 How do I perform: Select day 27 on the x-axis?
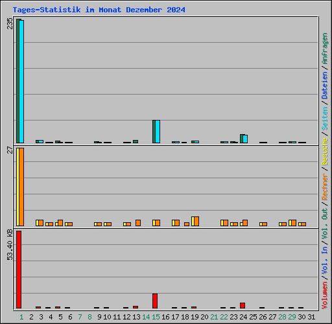click(272, 317)
